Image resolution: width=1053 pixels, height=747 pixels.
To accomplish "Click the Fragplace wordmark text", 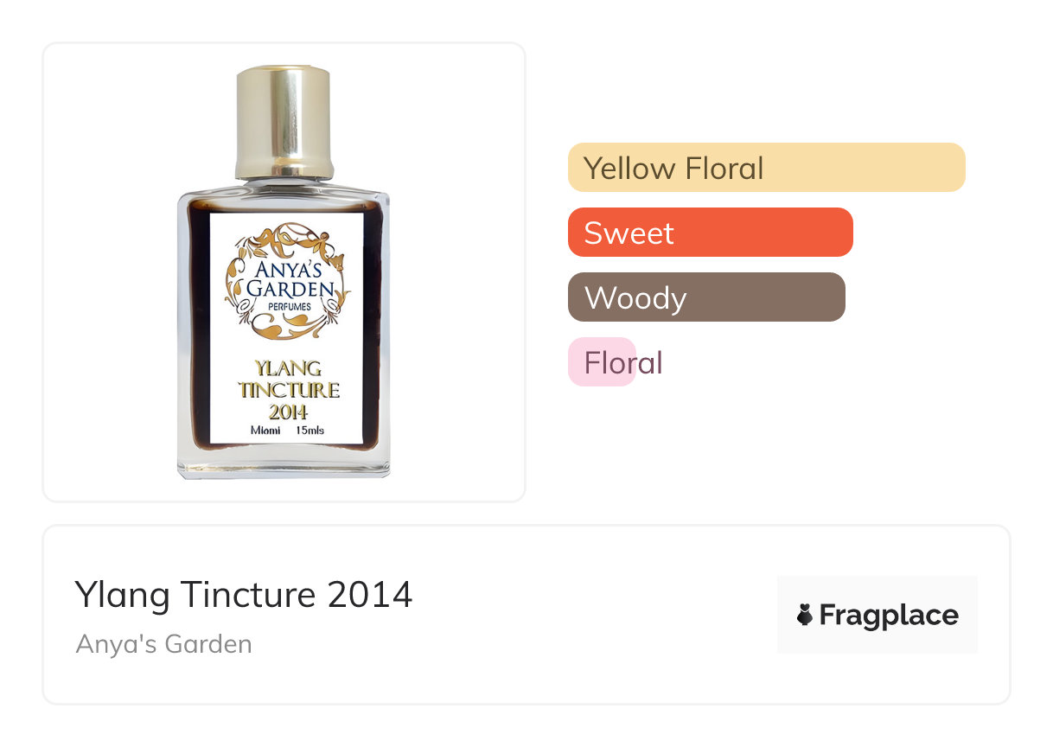I will [x=889, y=616].
